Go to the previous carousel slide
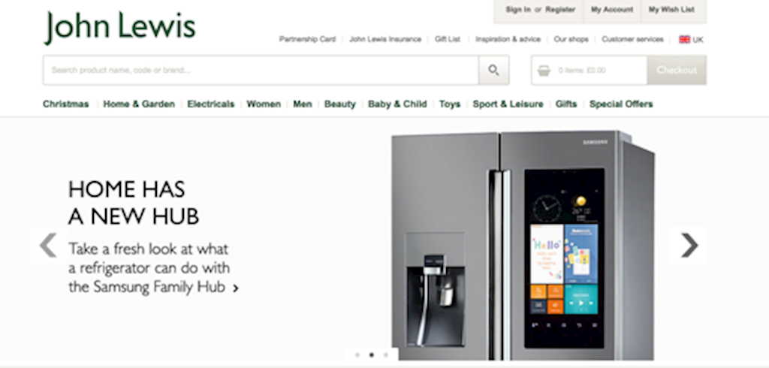769x368 pixels. (49, 245)
